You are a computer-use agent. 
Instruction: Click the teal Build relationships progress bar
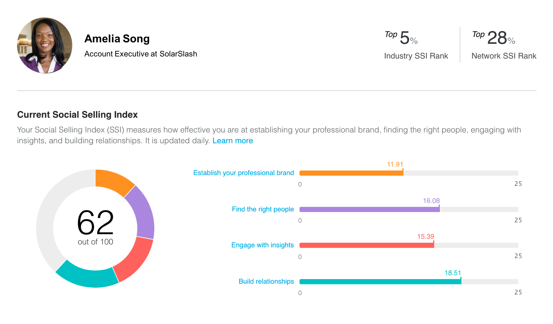coord(380,282)
